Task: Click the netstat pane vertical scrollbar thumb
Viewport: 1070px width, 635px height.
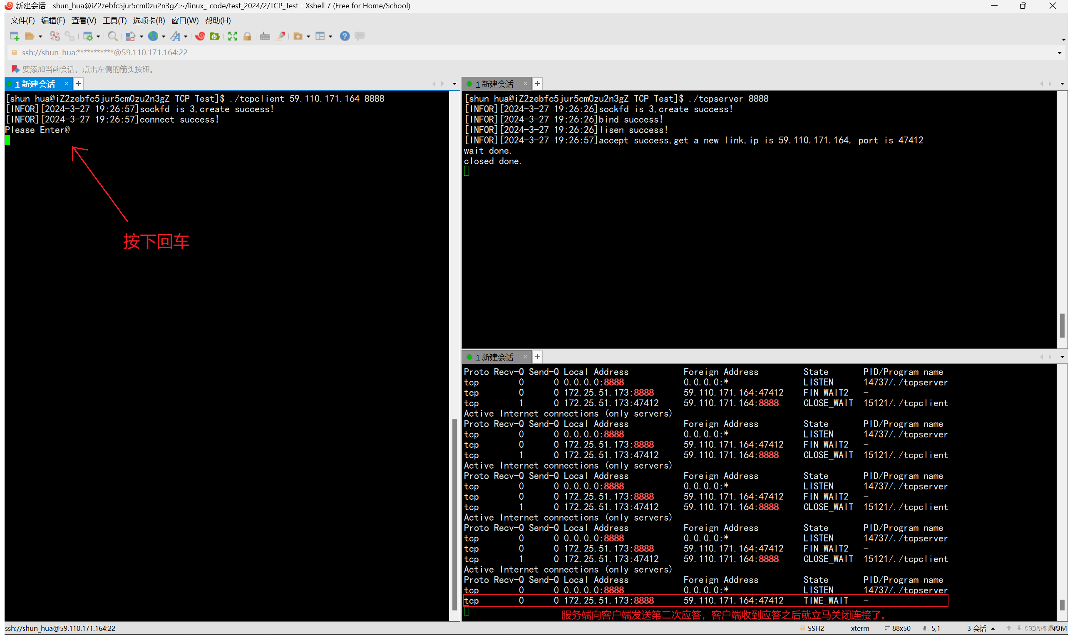Action: point(1062,605)
